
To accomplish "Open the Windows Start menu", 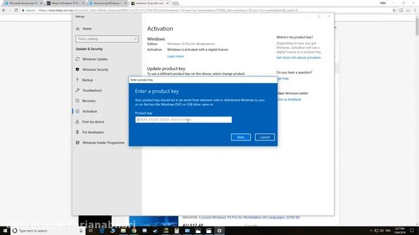I will [x=5, y=230].
